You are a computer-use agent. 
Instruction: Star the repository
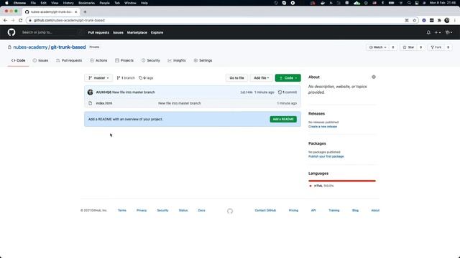click(408, 47)
